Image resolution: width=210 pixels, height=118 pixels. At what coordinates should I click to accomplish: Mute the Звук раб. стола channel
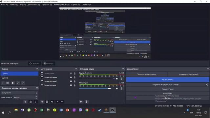point(117,79)
